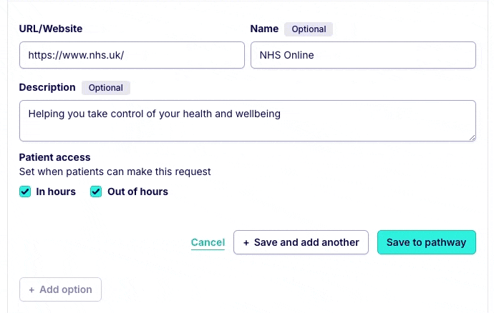Grab the Description box resize handle
494x313 pixels.
click(x=472, y=136)
